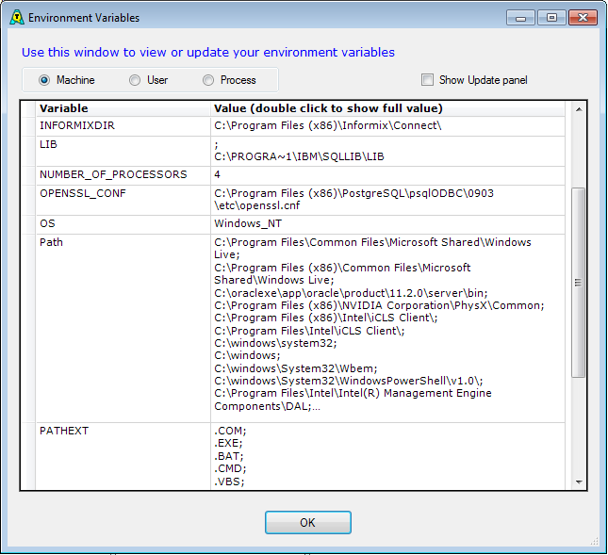
Task: Select the LIB variable name
Action: point(48,144)
